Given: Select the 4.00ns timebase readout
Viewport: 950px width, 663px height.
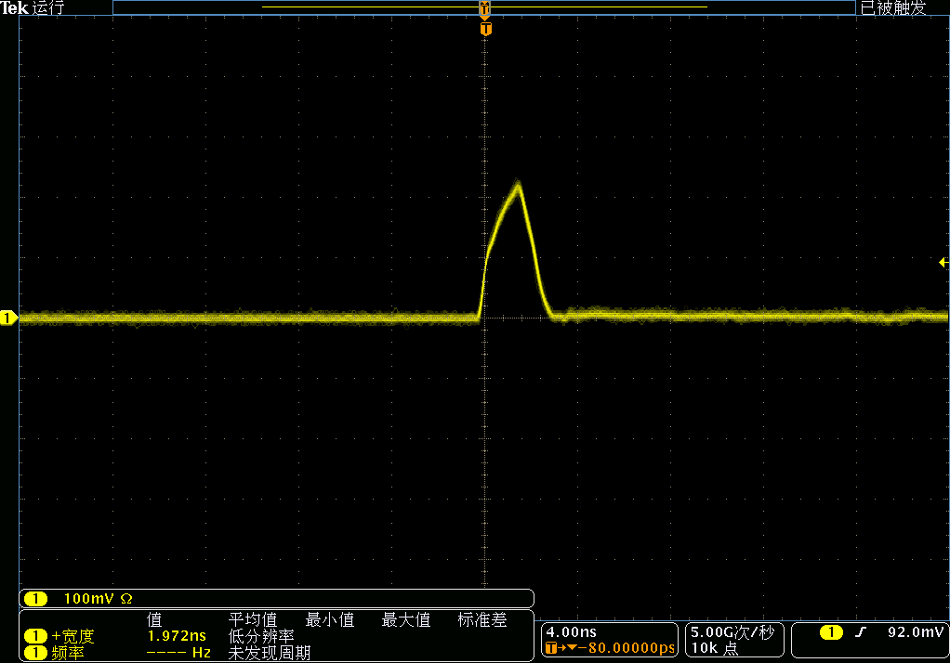Looking at the screenshot, I should [x=572, y=632].
